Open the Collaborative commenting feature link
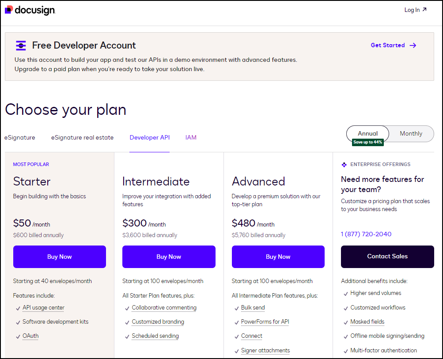Image resolution: width=443 pixels, height=359 pixels. coord(164,308)
